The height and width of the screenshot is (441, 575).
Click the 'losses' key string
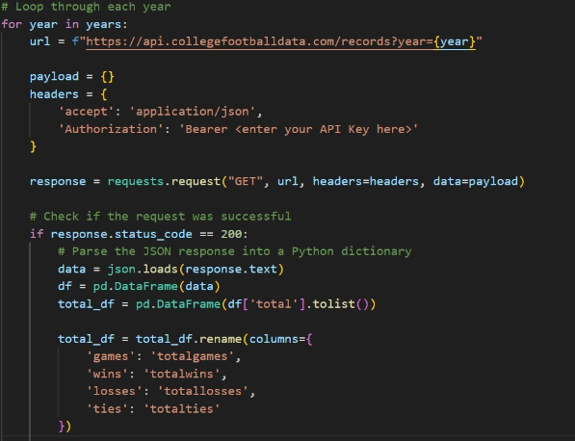coord(115,391)
